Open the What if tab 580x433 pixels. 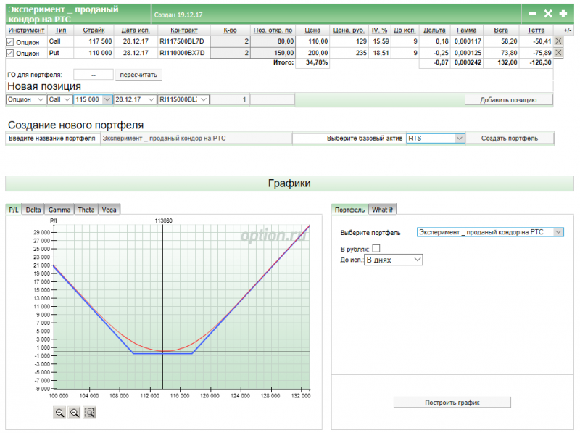(x=381, y=210)
